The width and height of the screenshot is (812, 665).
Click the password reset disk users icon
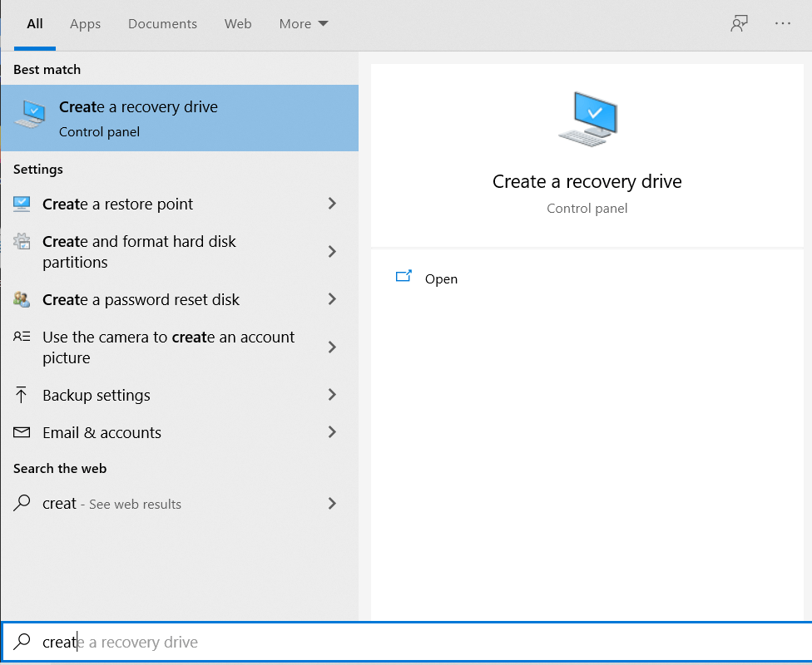click(x=22, y=299)
